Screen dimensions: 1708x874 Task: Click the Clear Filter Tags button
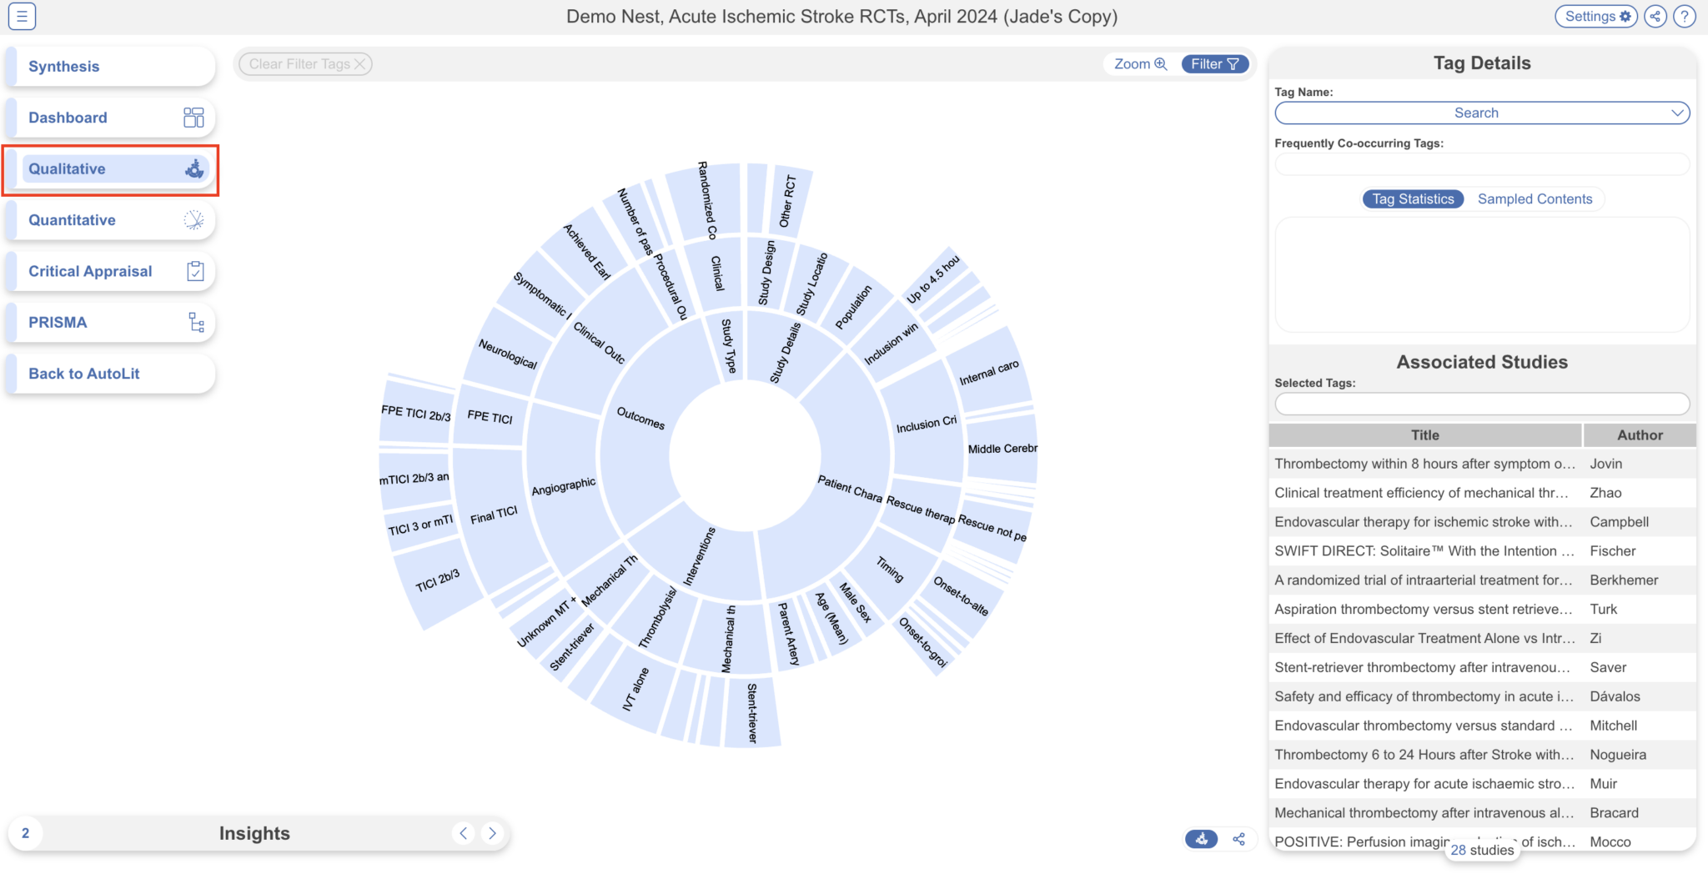tap(304, 63)
